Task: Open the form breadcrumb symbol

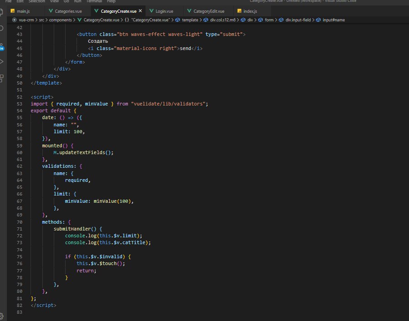Action: [x=269, y=20]
